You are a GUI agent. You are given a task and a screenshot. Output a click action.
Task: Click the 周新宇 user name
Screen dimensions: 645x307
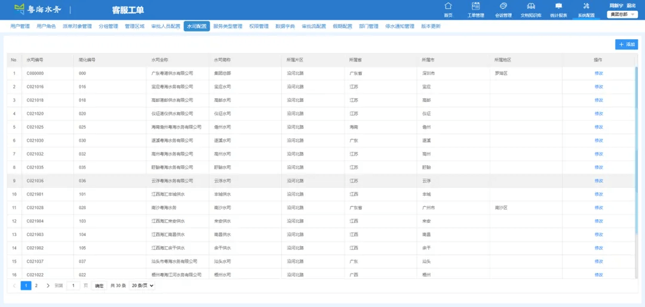click(616, 5)
